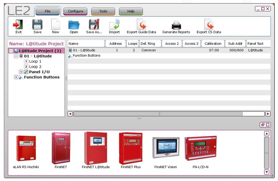
Task: Click the Exit door icon
Action: coord(18,24)
